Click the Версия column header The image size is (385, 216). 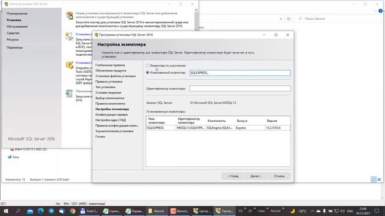point(278,121)
